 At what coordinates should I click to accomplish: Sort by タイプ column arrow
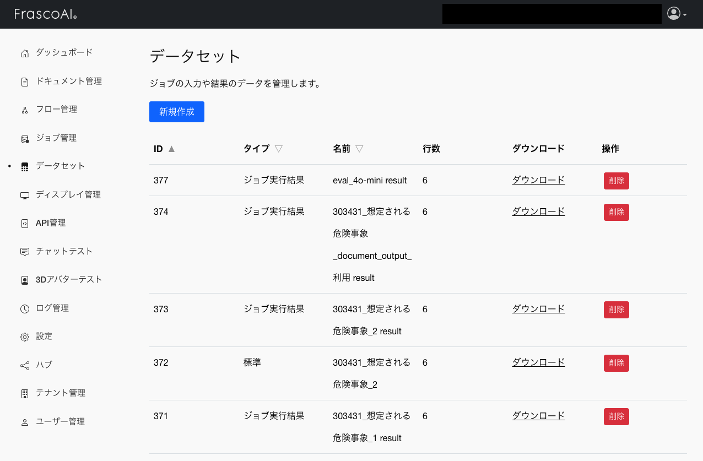(x=278, y=149)
